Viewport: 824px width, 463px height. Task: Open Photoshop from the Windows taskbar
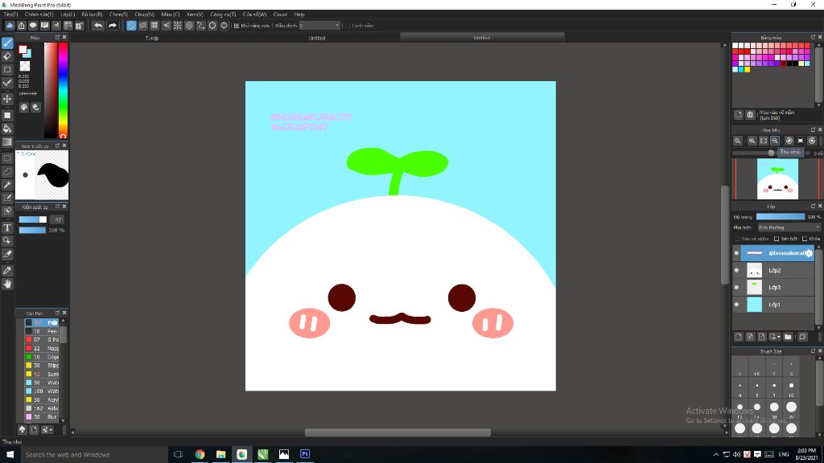(305, 454)
